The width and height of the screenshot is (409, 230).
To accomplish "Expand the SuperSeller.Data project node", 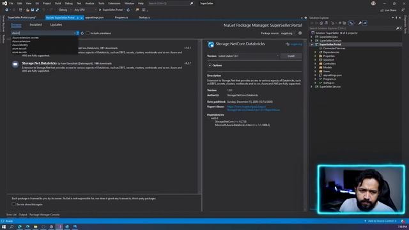I will pyautogui.click(x=311, y=37).
